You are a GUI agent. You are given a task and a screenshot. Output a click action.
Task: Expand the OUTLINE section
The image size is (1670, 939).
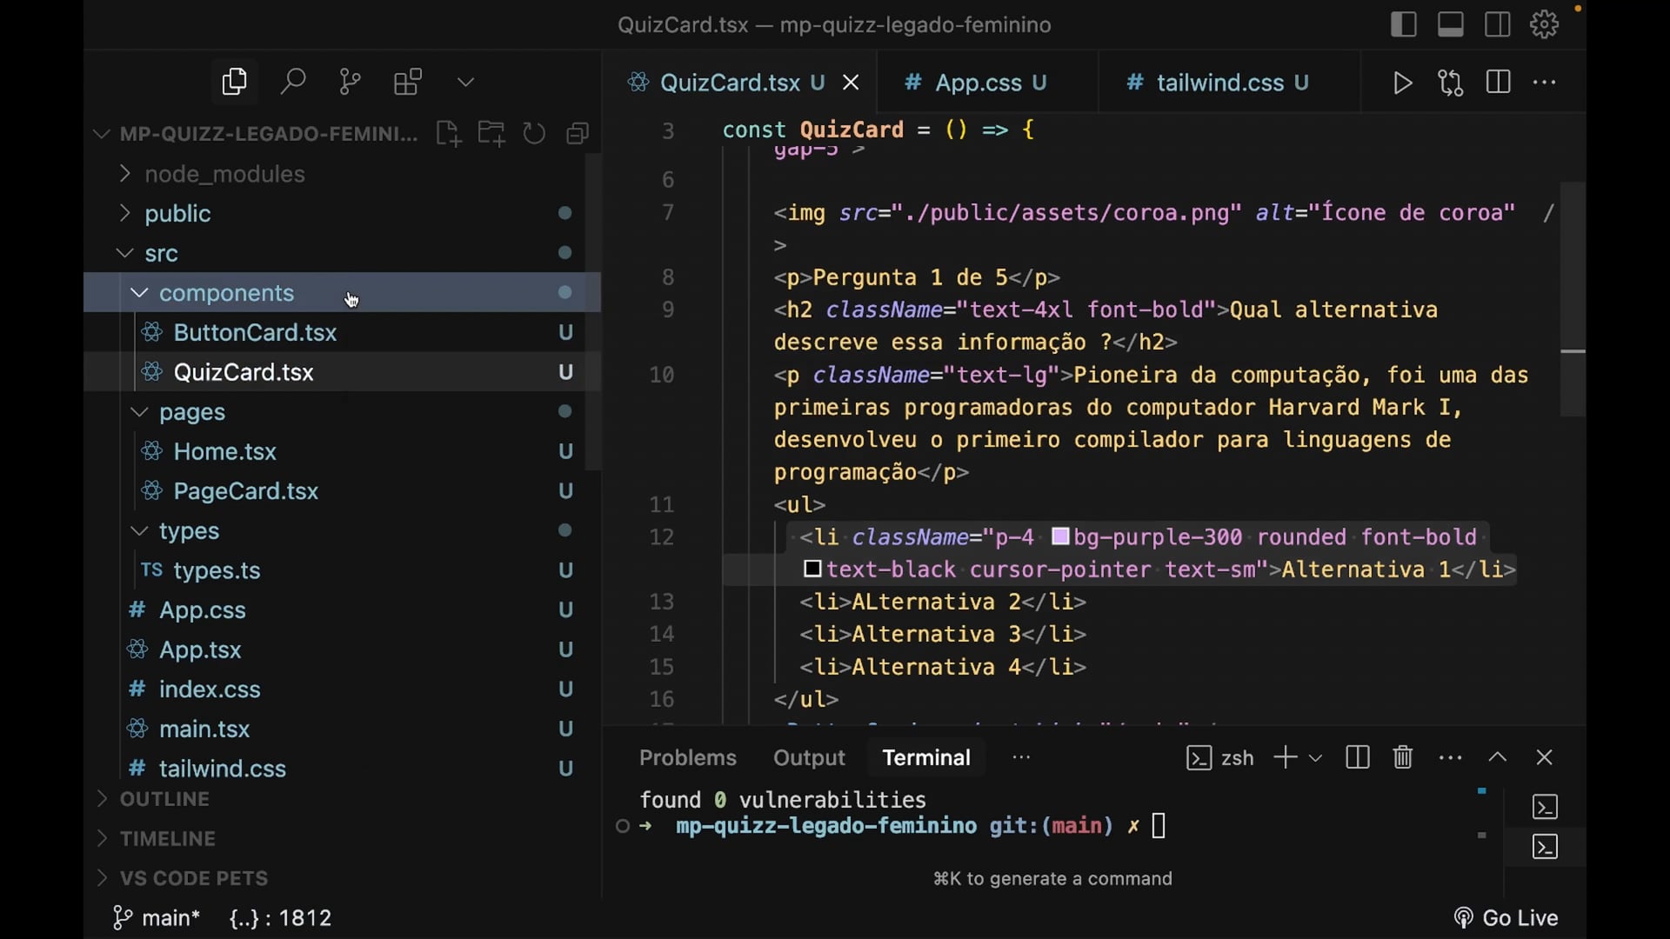(164, 799)
